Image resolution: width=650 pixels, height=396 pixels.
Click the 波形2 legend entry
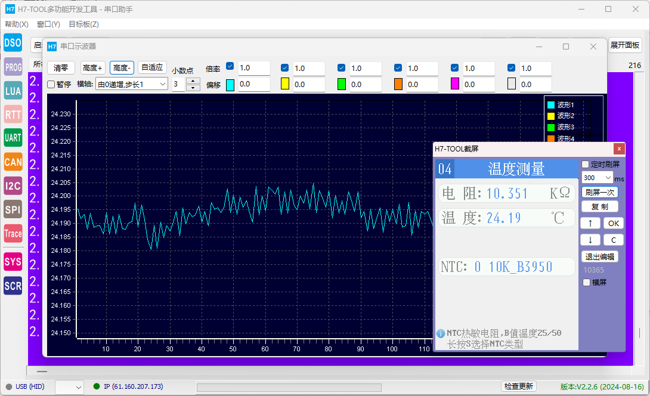(x=561, y=116)
